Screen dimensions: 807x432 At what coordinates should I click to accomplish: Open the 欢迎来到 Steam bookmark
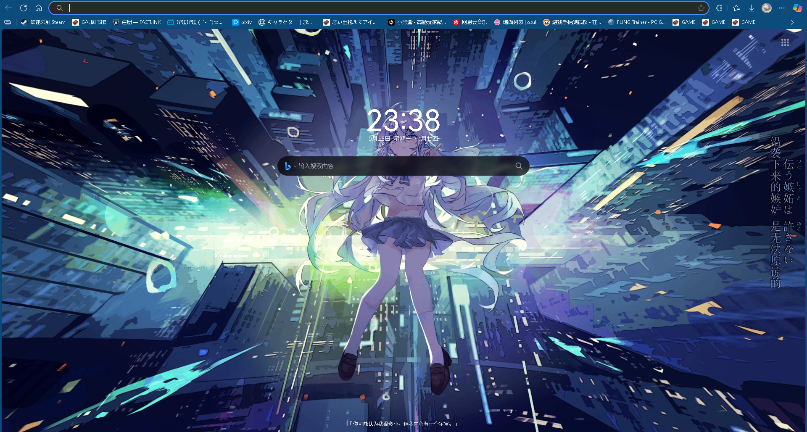(x=43, y=22)
